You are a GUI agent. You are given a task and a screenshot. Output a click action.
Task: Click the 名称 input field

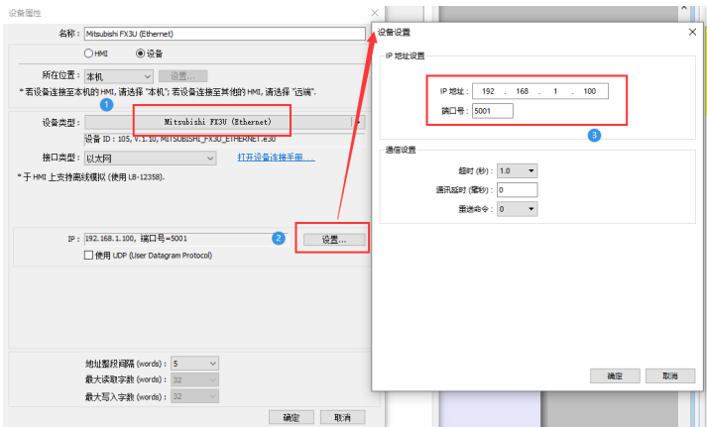[224, 34]
